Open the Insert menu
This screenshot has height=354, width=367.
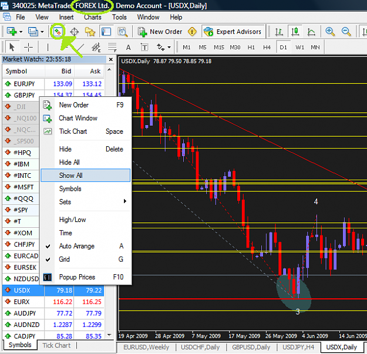[x=66, y=17]
